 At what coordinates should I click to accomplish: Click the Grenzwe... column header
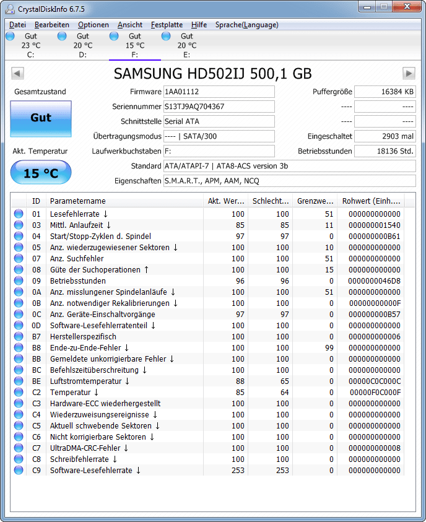click(315, 201)
